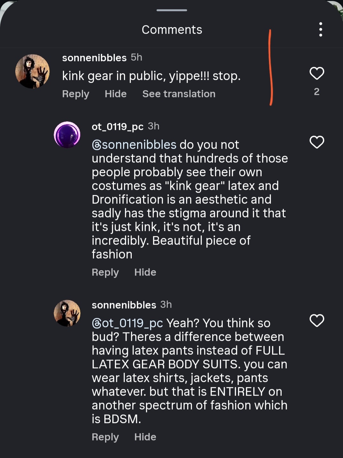The image size is (343, 458).
Task: Hide the "kink gear in public" comment
Action: click(x=115, y=94)
